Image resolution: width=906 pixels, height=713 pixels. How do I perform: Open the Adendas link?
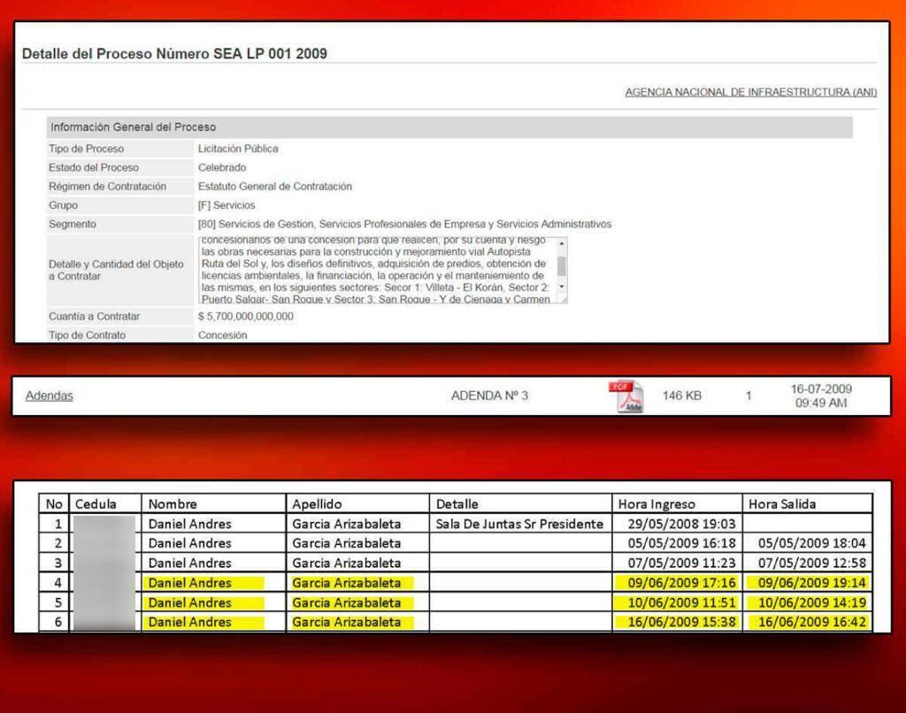click(50, 395)
